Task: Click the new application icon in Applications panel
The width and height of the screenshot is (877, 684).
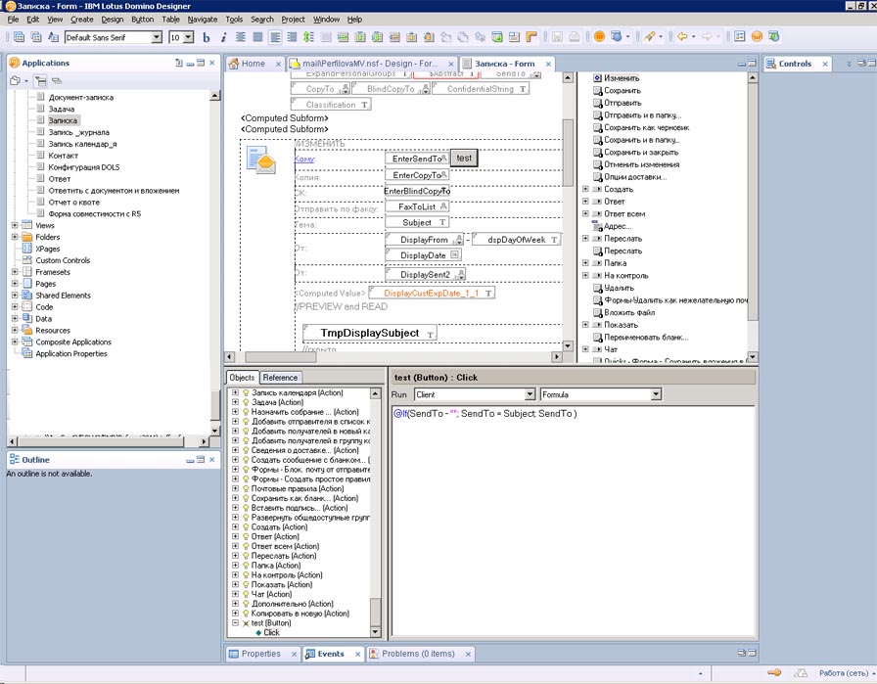Action: pos(15,81)
